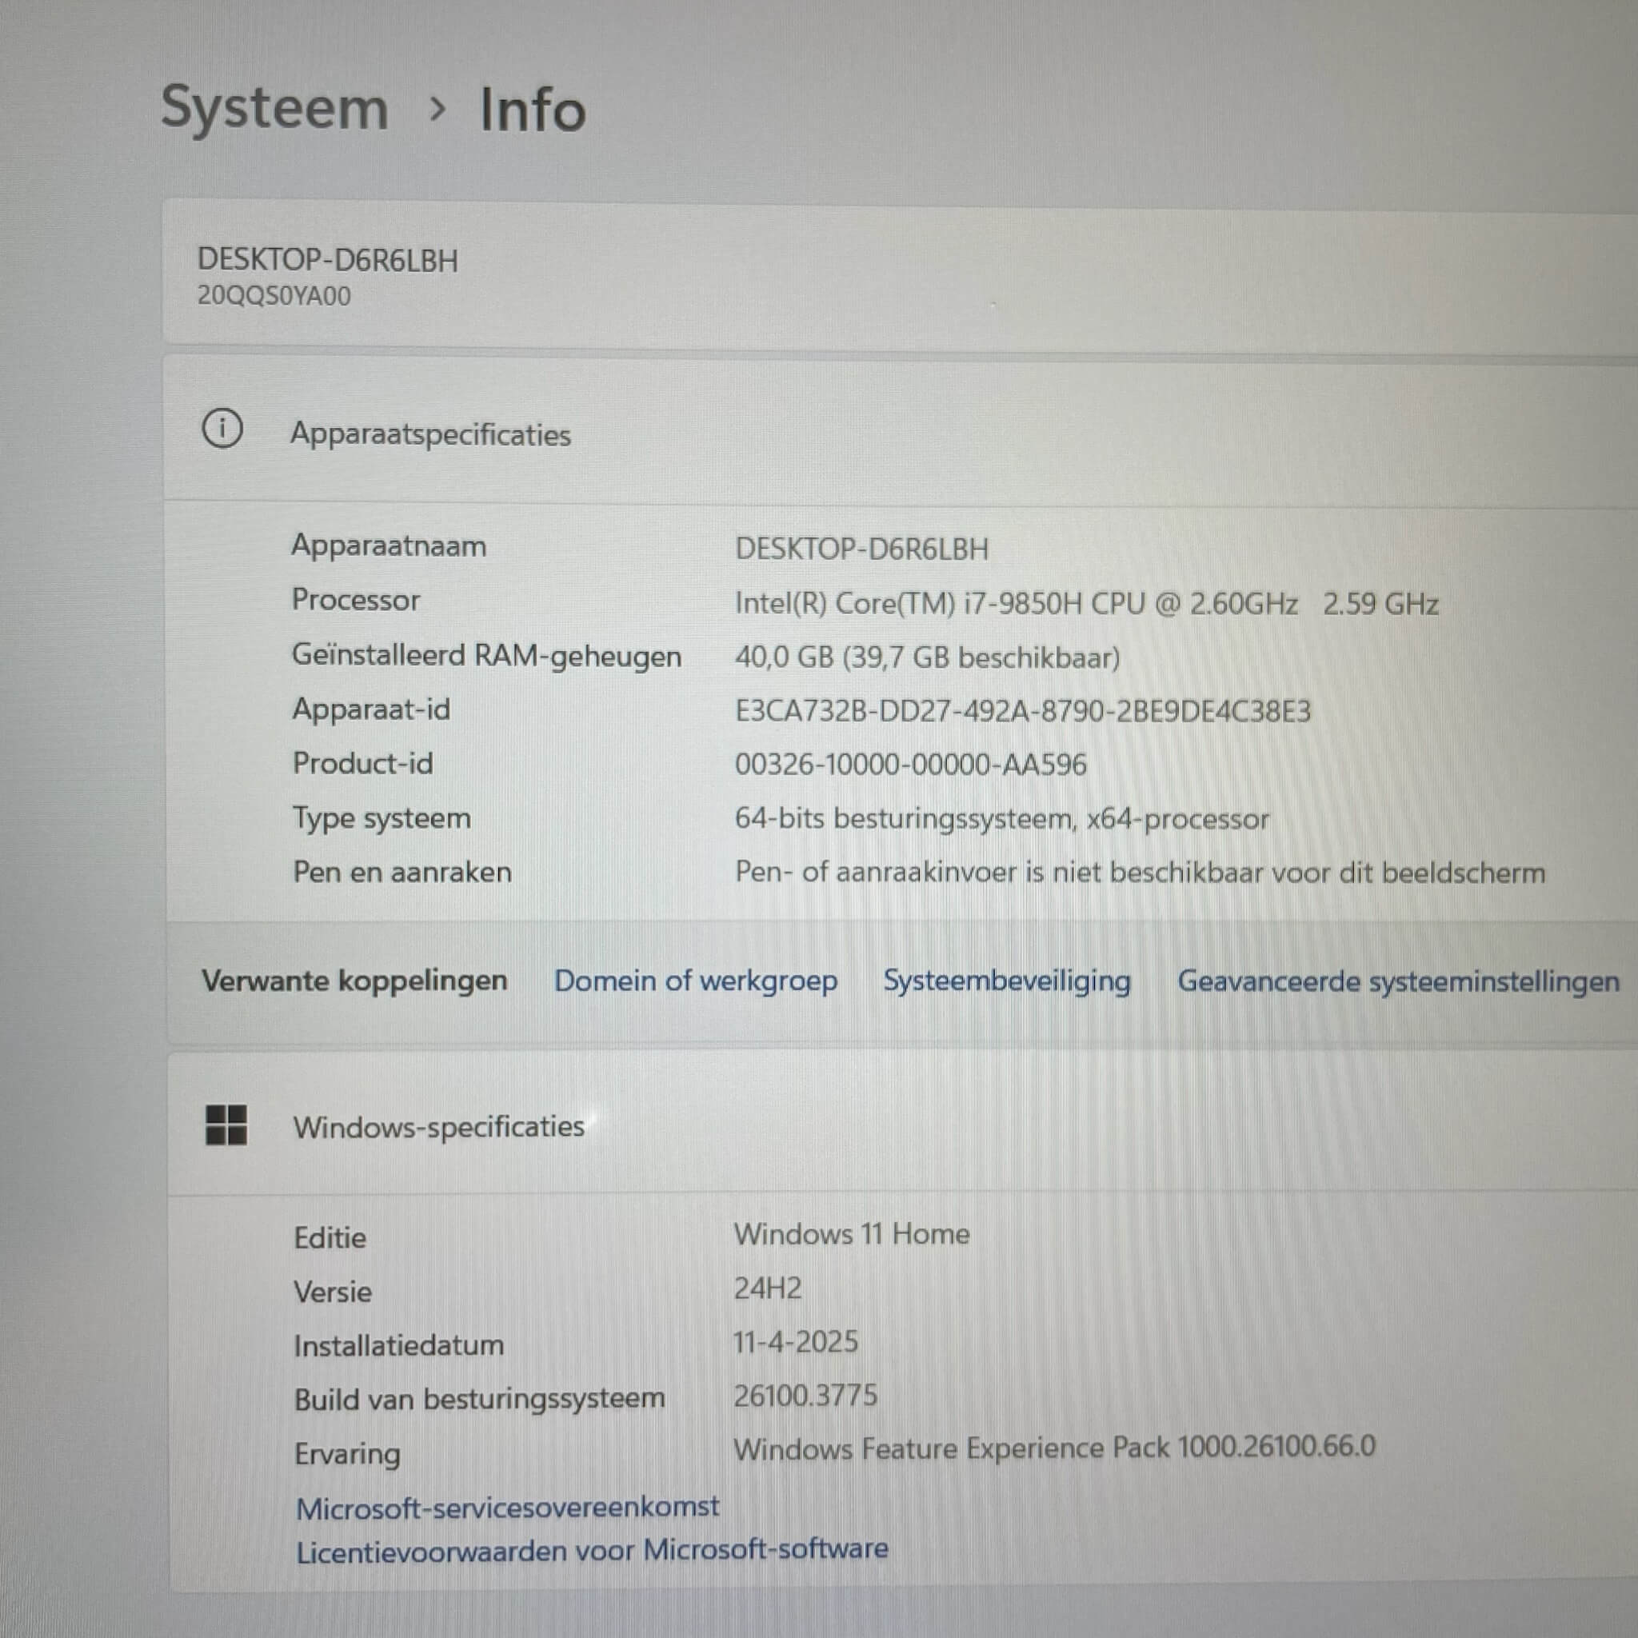
Task: Select the Apparaatnaam value DESKTOP-D6R6LBH
Action: pos(861,549)
